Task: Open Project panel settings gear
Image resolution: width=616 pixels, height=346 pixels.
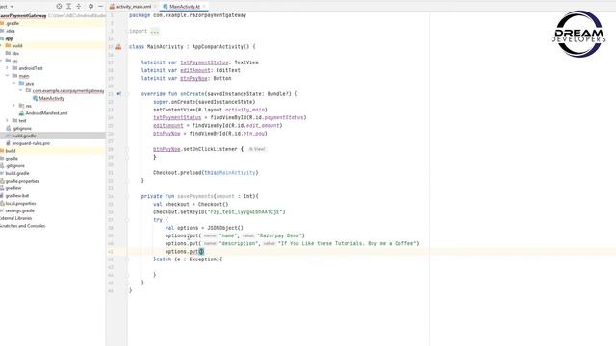Action: point(90,7)
